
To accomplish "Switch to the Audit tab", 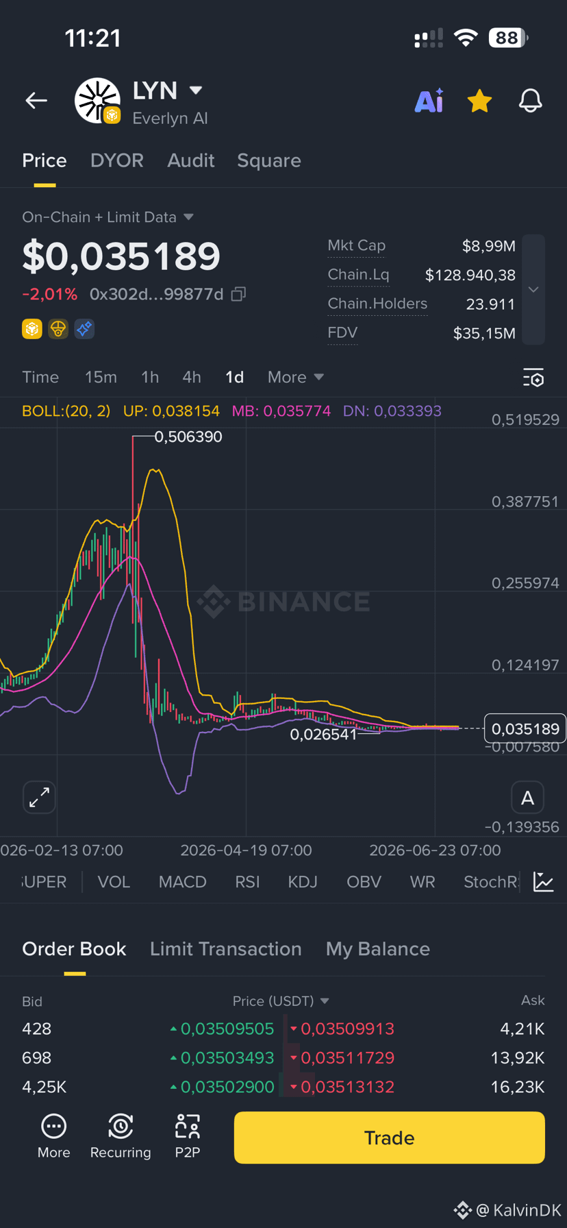I will [191, 160].
